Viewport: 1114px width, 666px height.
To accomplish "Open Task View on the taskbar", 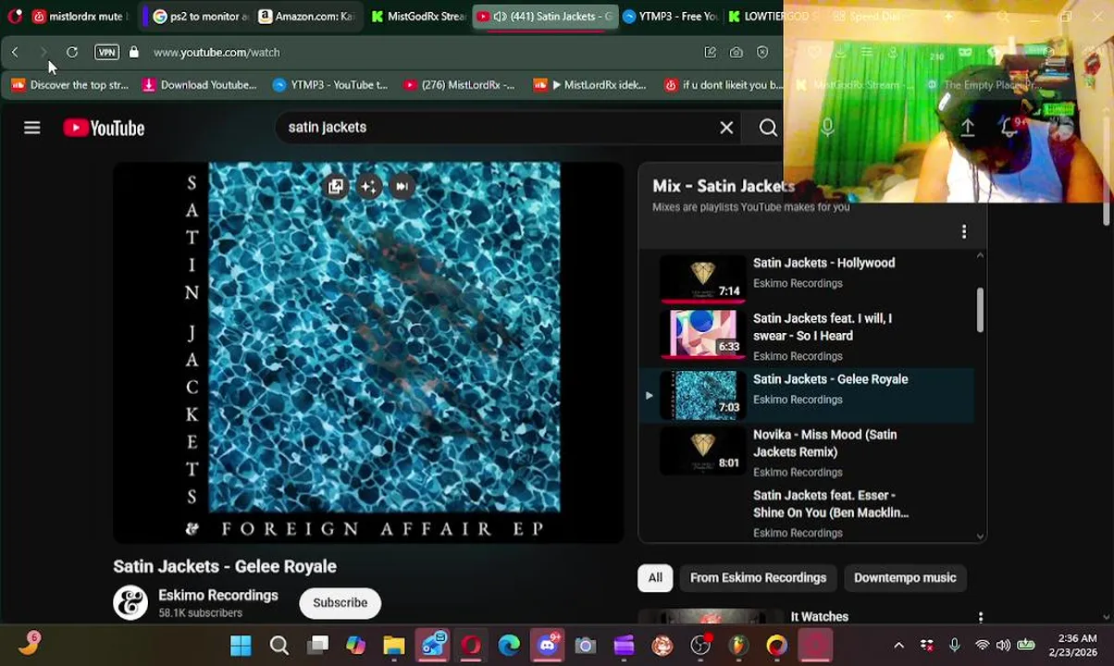I will 317,646.
